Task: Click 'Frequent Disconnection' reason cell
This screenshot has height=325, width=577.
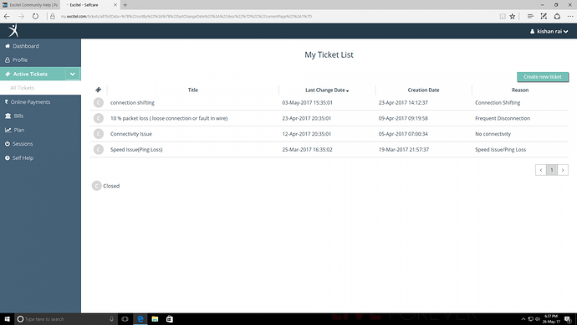Action: [x=503, y=118]
